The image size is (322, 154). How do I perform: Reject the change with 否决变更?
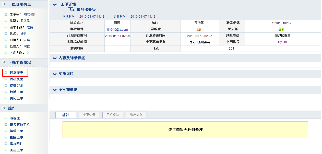16,79
